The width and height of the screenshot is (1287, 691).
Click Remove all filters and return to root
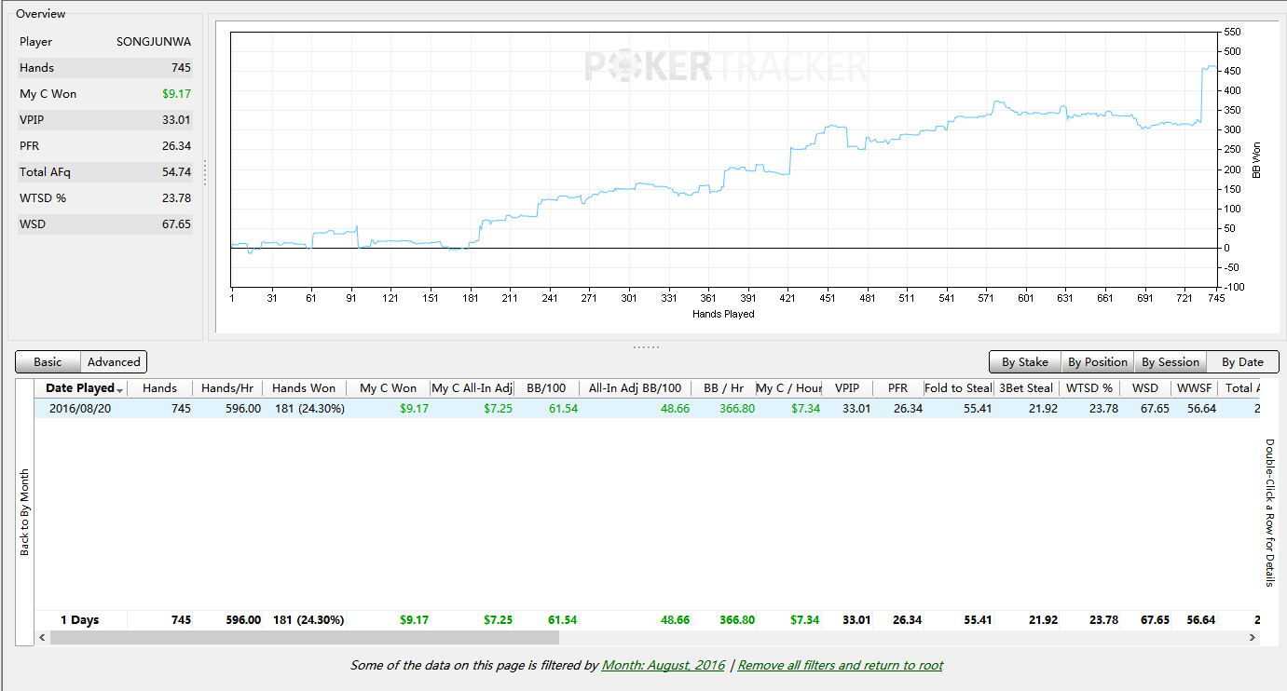(x=840, y=665)
